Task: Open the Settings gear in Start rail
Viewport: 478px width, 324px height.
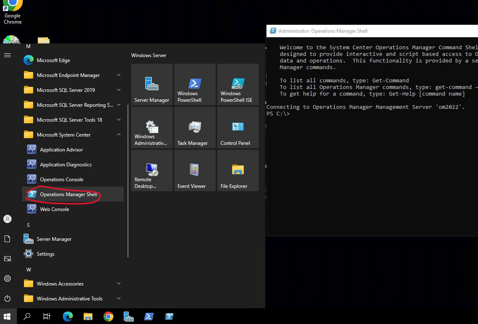Action: click(7, 278)
